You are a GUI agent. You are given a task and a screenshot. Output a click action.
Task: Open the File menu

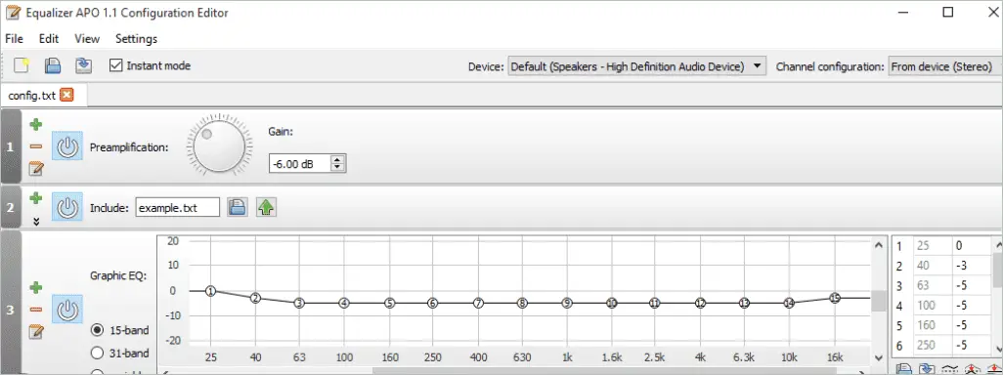coord(14,39)
